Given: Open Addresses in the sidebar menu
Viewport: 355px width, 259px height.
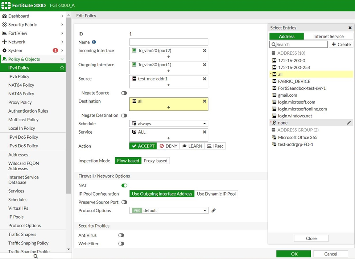Looking at the screenshot, I should pyautogui.click(x=18, y=155).
